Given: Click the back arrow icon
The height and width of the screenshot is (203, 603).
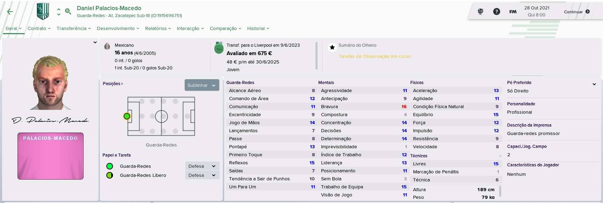Looking at the screenshot, I should (10, 12).
